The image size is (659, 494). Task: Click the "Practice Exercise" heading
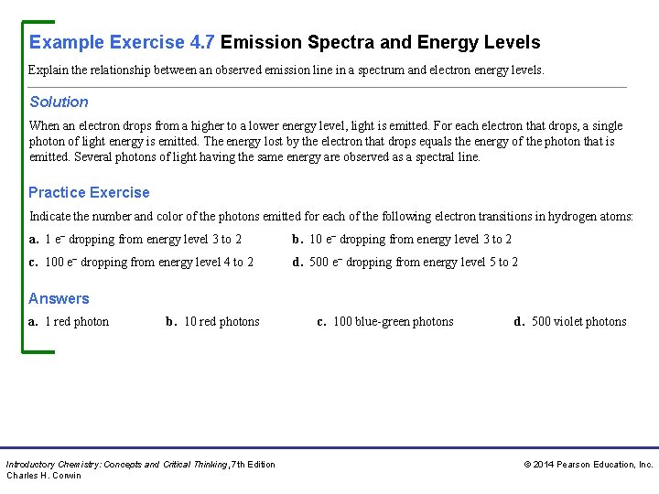pyautogui.click(x=89, y=192)
